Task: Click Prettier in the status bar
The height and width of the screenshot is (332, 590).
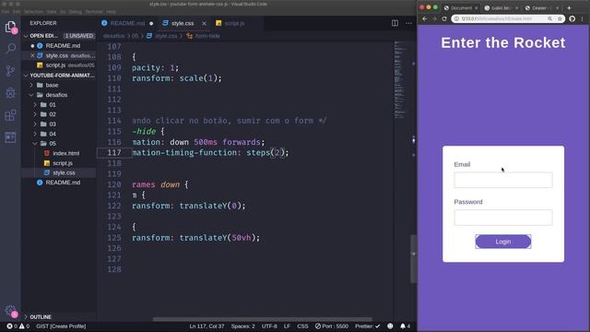Action: 367,326
